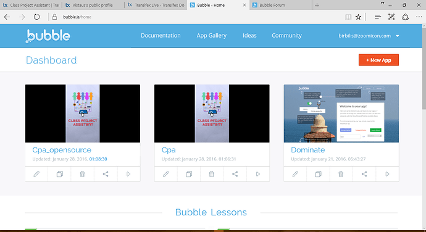Copy the Cpa_opensource app using the duplicate icon

[x=59, y=174]
